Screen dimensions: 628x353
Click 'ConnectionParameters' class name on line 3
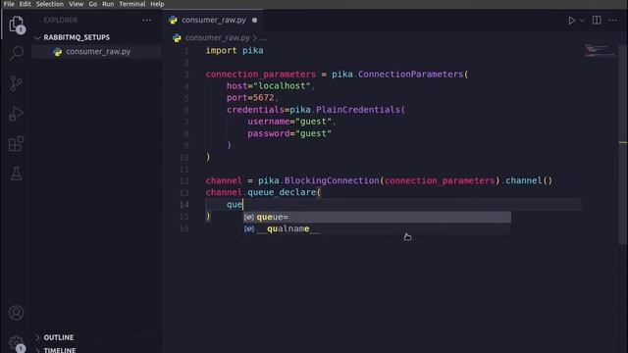coord(410,75)
